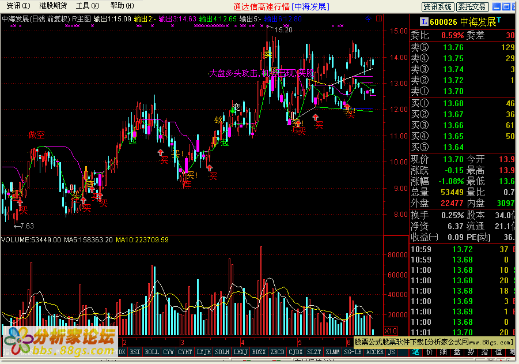
Task: Click the 7.63 low price label on chart
Action: coord(27,226)
